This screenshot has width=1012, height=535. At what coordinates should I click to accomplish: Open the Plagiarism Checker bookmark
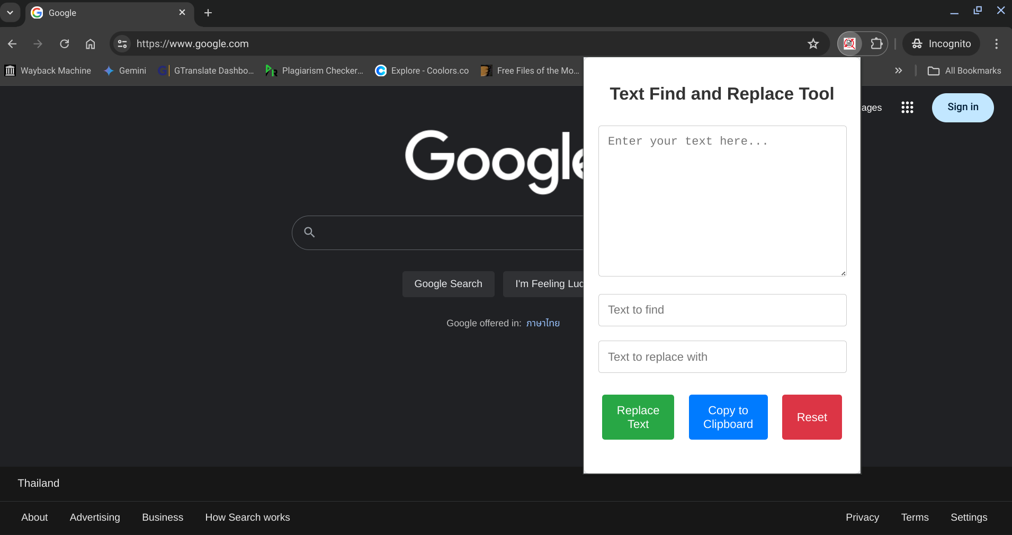pyautogui.click(x=315, y=70)
